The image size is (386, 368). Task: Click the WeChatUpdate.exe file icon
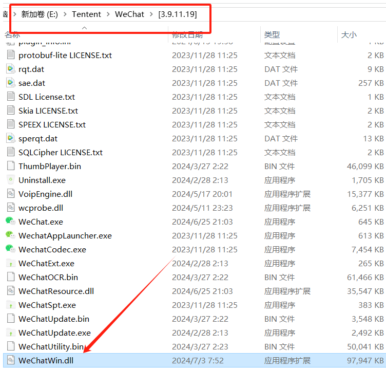pos(10,333)
